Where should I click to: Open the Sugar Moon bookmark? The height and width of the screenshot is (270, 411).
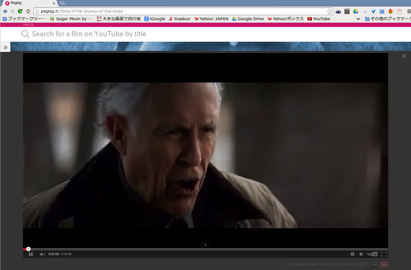point(71,19)
